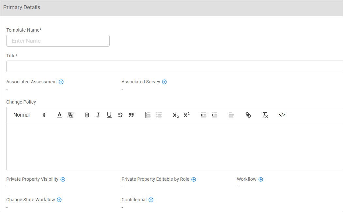Image resolution: width=343 pixels, height=212 pixels.
Task: Open the text alignment dropdown
Action: pos(231,115)
